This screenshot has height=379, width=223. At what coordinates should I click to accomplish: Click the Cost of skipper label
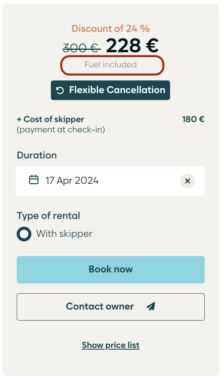tap(50, 119)
